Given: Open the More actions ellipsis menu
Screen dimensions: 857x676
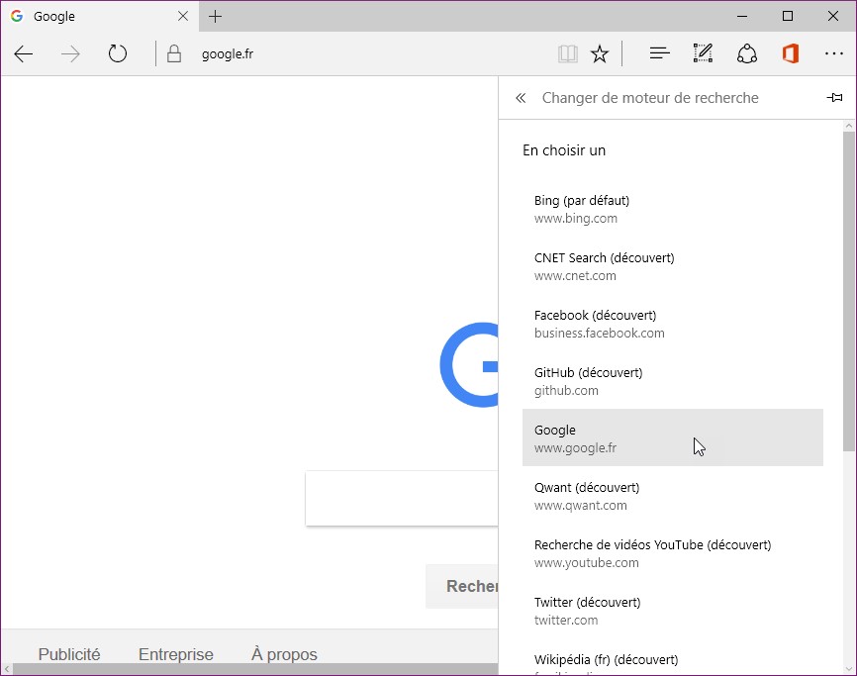Looking at the screenshot, I should 833,54.
